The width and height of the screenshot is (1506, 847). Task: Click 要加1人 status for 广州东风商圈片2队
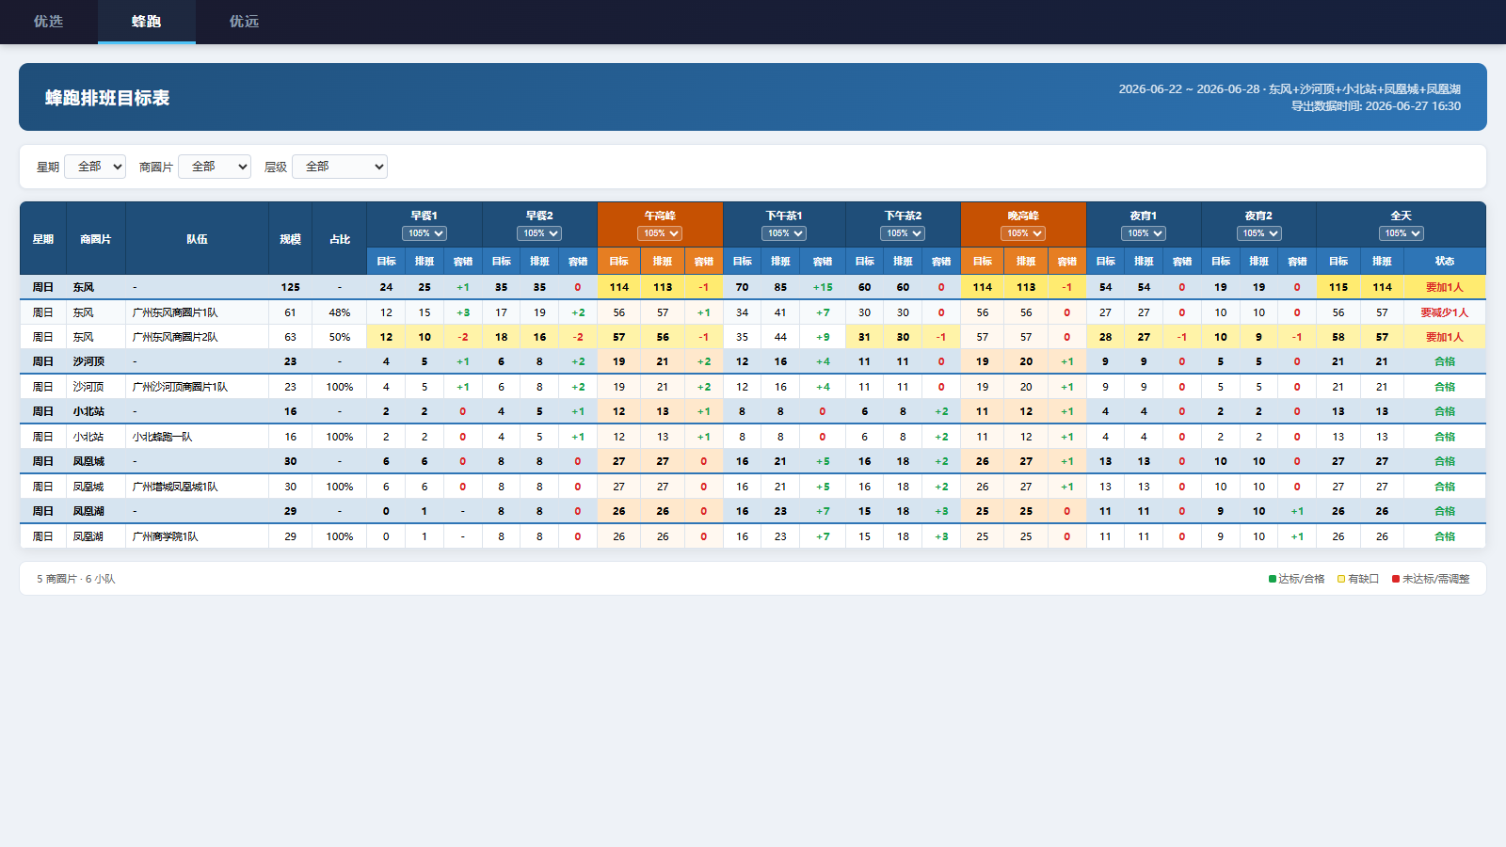[x=1445, y=337]
